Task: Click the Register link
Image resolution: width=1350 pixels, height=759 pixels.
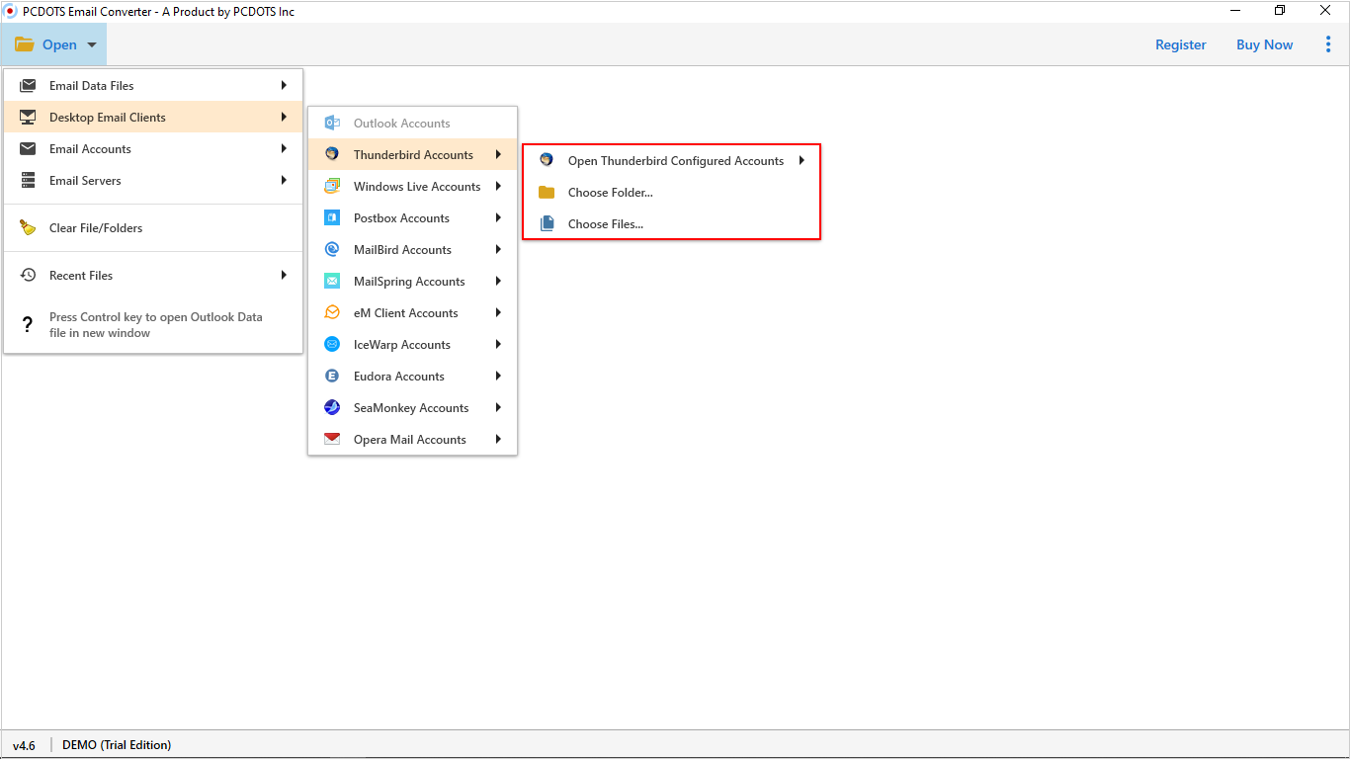Action: (x=1181, y=44)
